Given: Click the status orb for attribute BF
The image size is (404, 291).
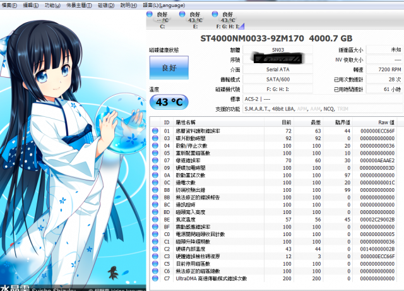Looking at the screenshot, I should tap(155, 227).
